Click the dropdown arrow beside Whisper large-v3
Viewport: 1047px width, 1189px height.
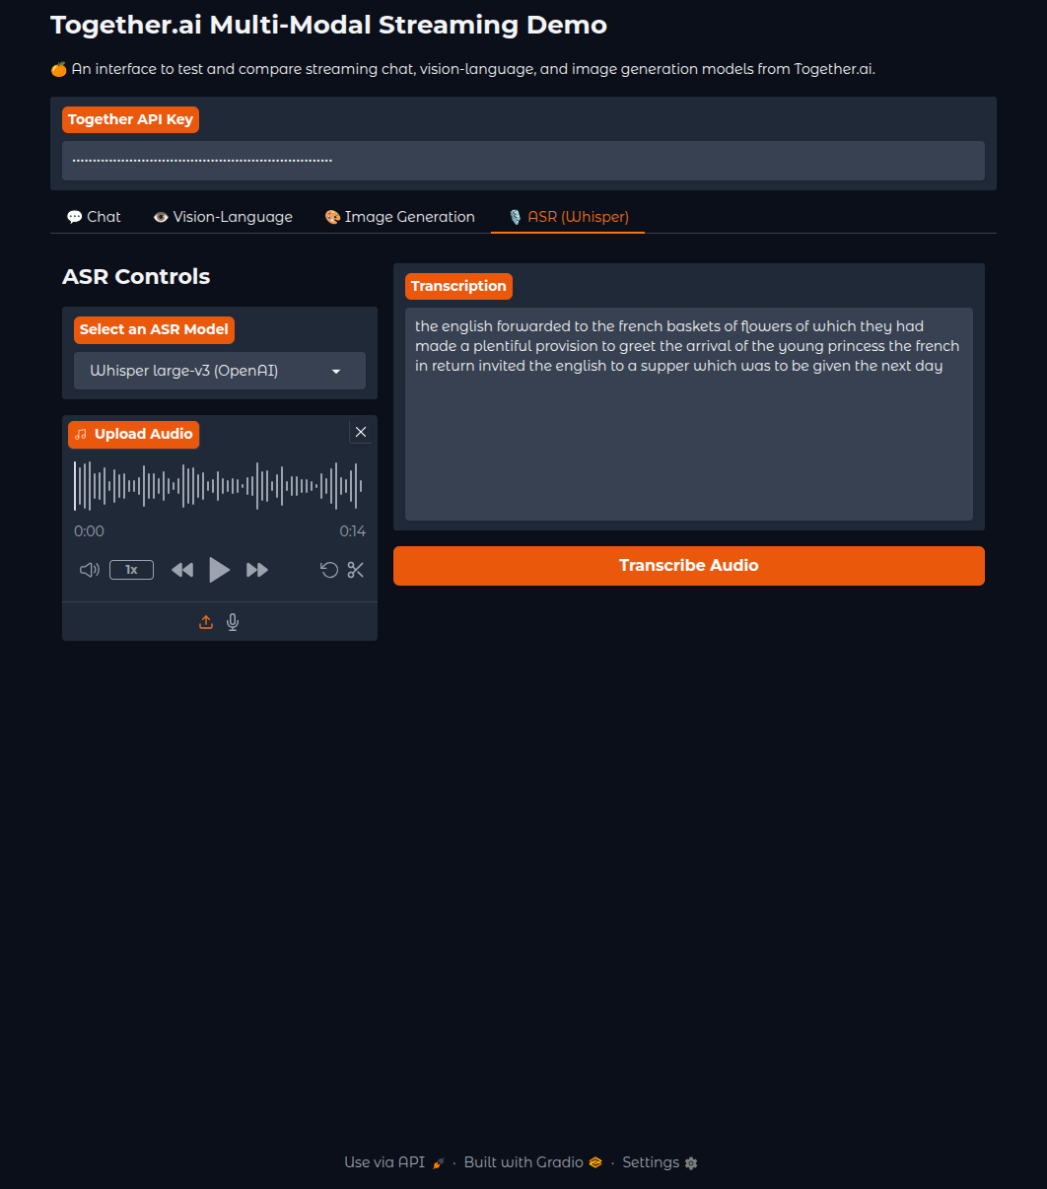[x=336, y=372]
